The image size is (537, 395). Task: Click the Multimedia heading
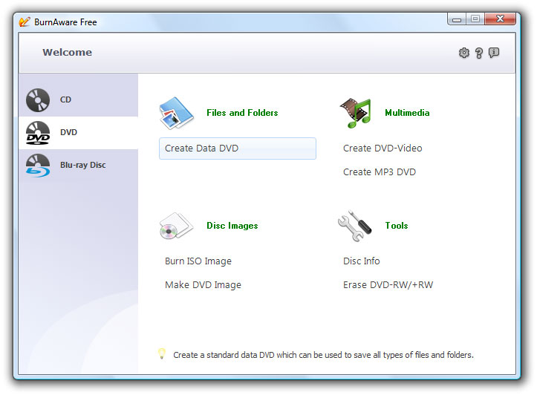pyautogui.click(x=407, y=113)
